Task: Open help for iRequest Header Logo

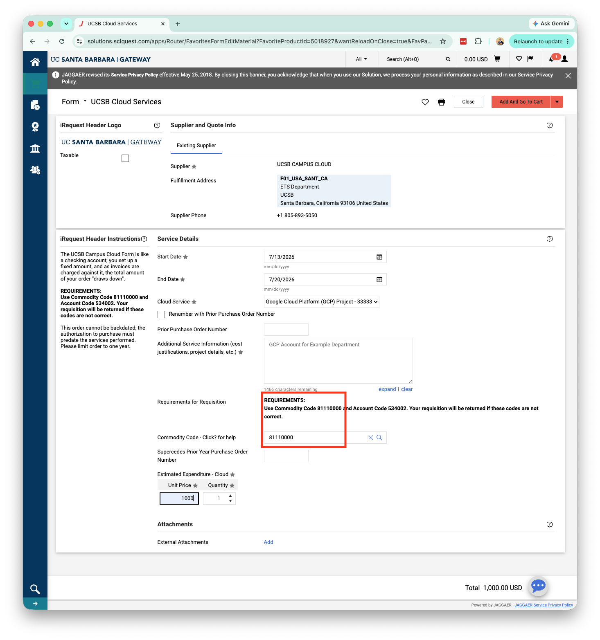Action: click(x=157, y=126)
